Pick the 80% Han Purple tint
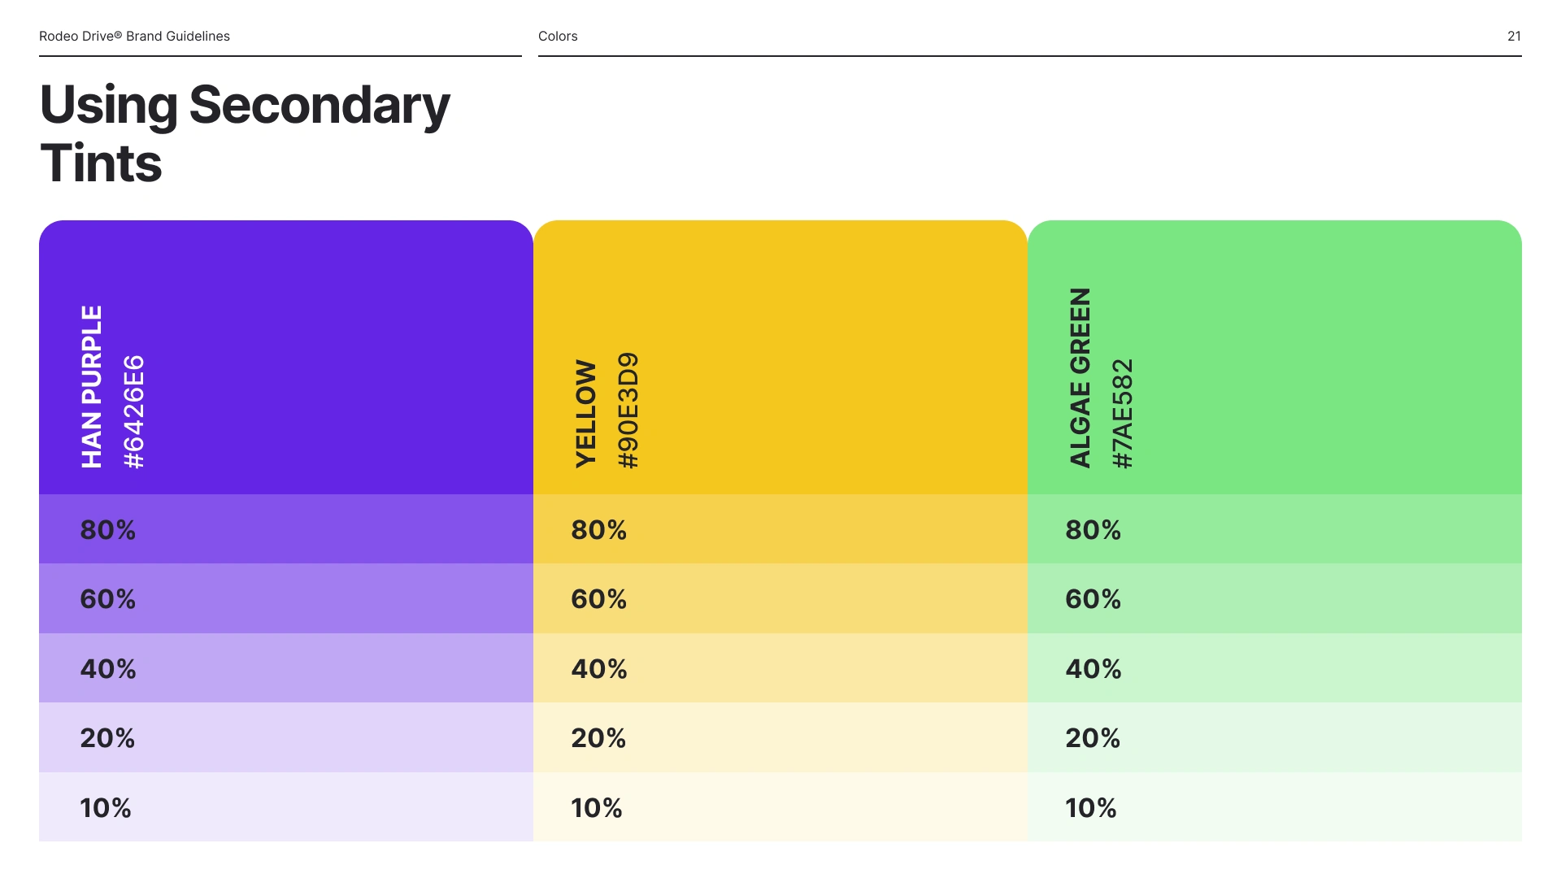 point(286,529)
